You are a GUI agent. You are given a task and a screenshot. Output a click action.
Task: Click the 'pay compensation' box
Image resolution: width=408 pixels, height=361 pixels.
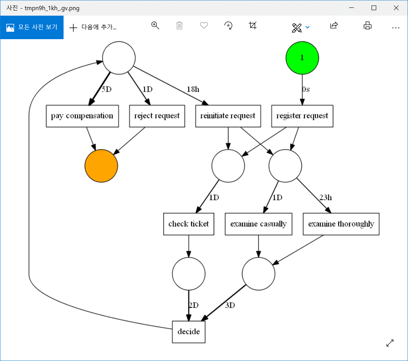pyautogui.click(x=82, y=116)
